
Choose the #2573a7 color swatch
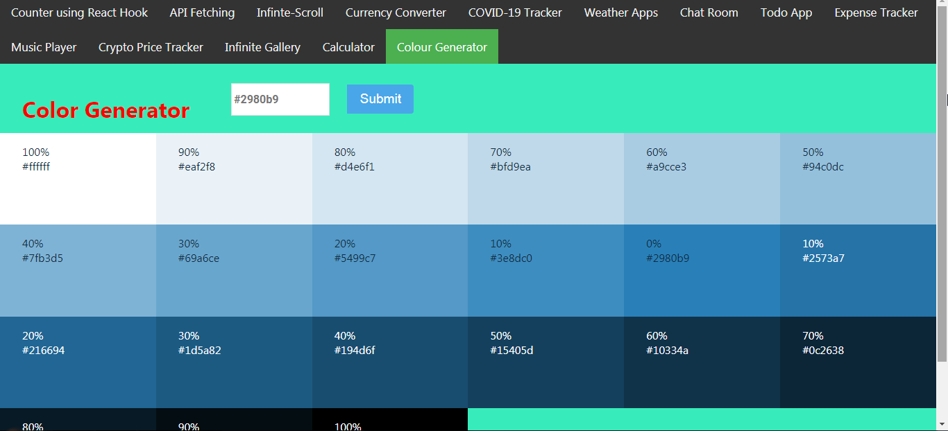(x=858, y=270)
